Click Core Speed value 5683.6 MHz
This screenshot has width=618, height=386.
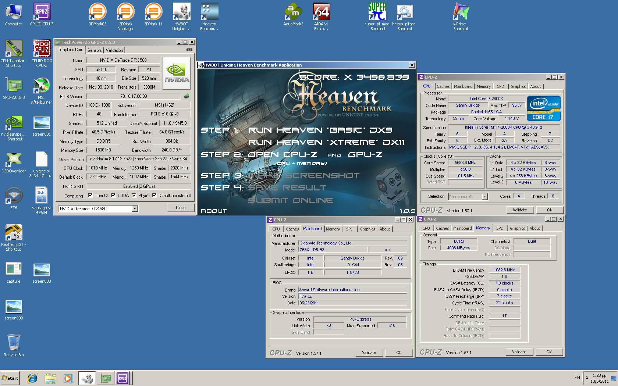[465, 162]
